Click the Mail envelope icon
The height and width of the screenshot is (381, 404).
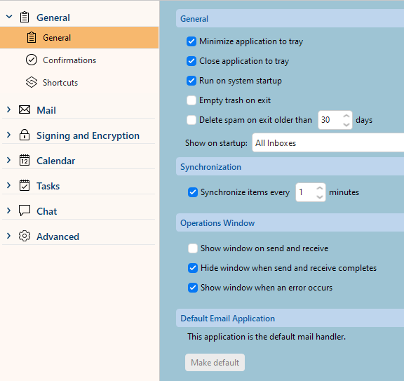tap(25, 110)
